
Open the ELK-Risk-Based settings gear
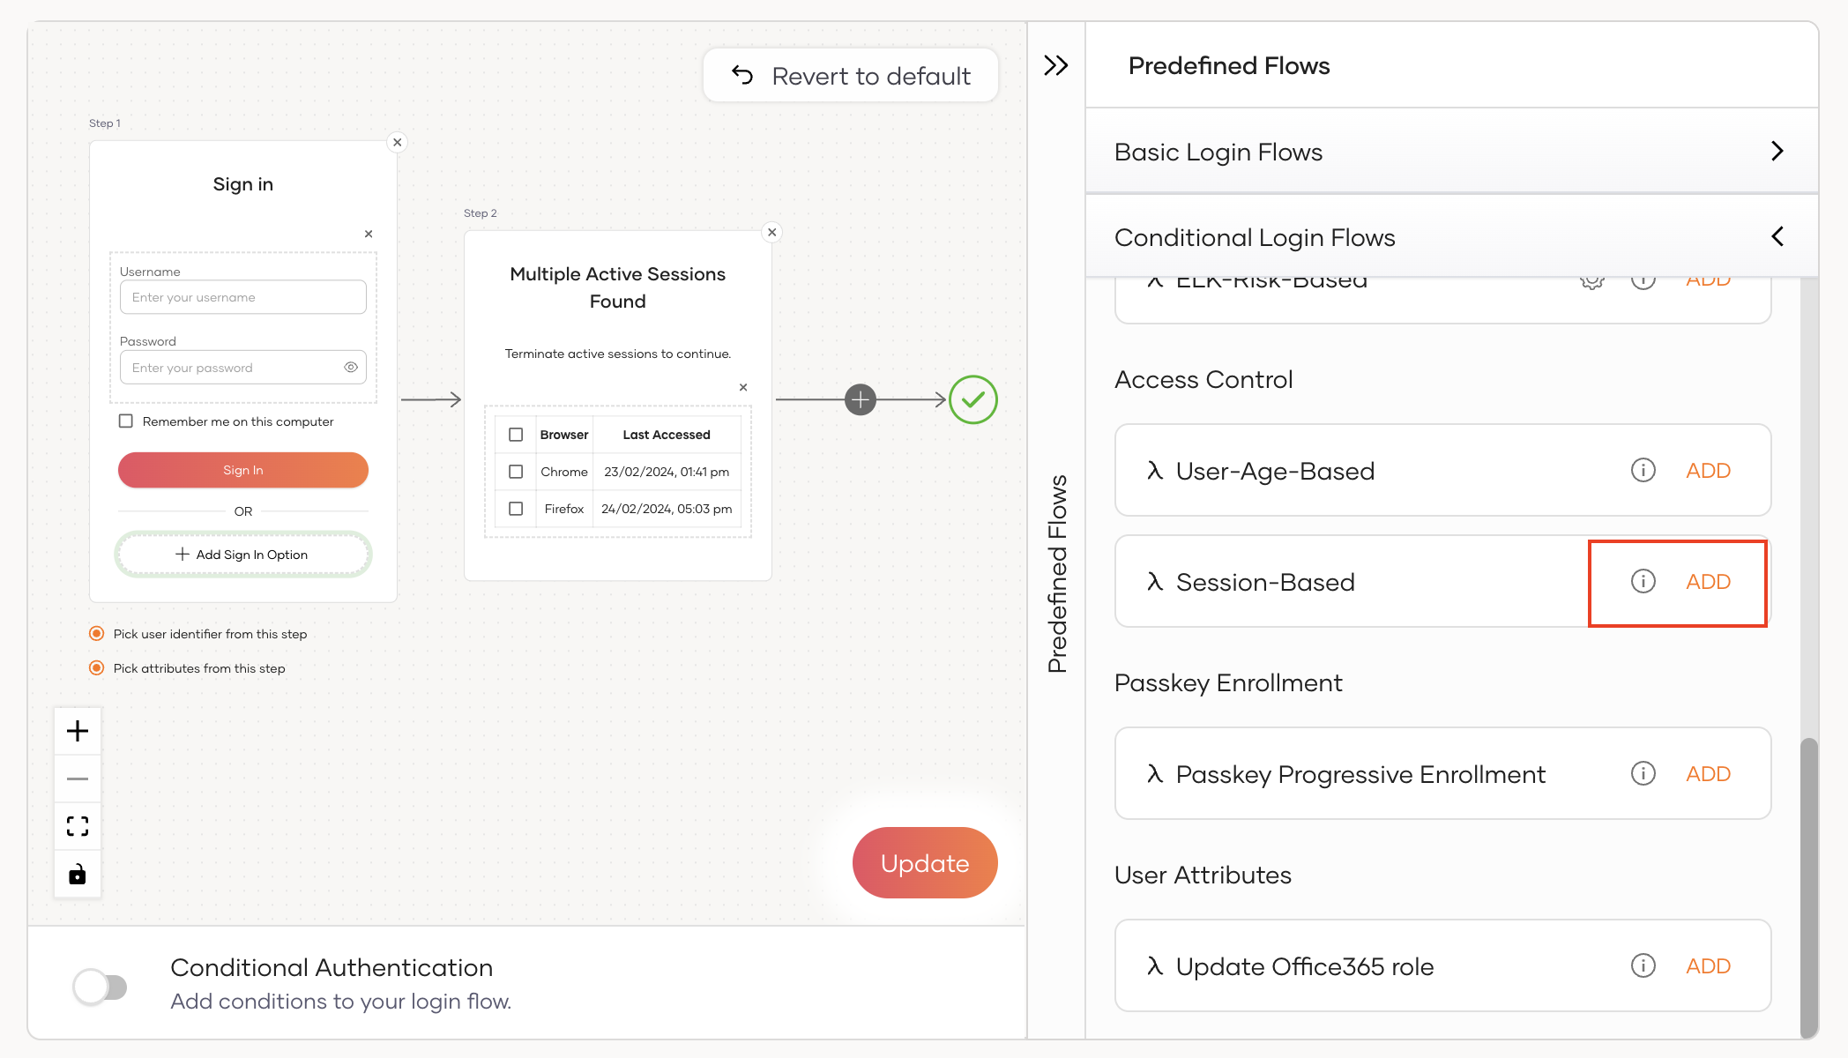1592,280
